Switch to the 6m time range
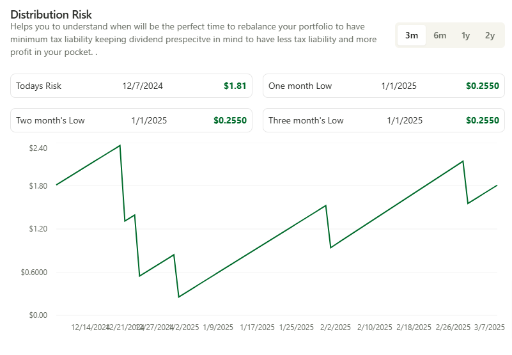This screenshot has width=512, height=355. click(x=440, y=35)
